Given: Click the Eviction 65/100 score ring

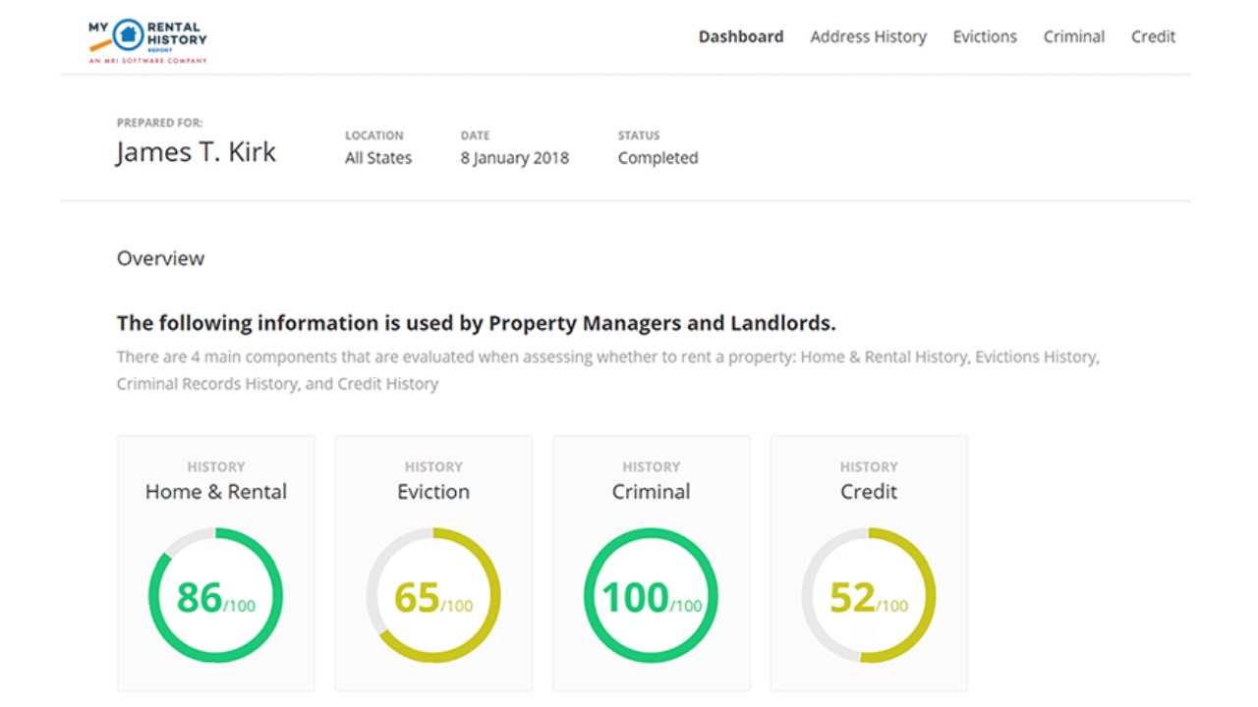Looking at the screenshot, I should point(433,596).
